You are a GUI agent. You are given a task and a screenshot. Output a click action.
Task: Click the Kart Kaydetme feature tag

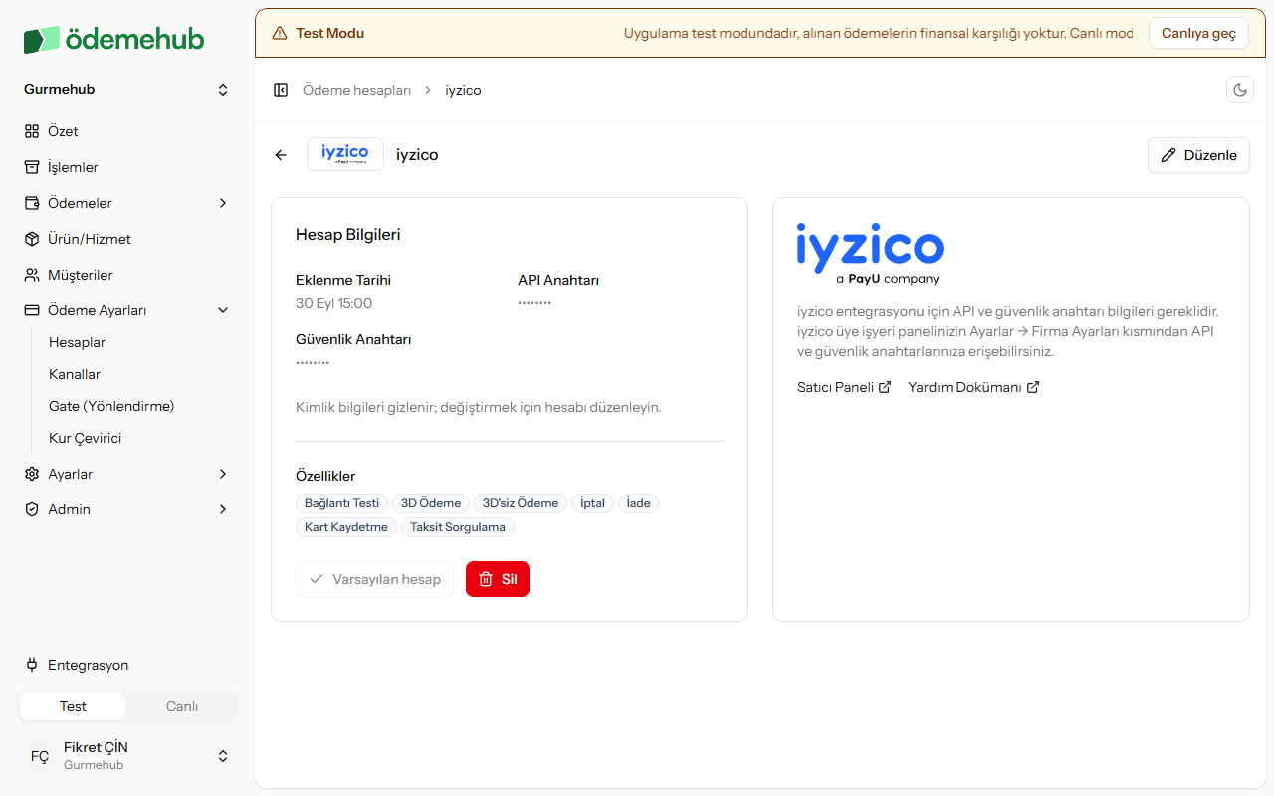pyautogui.click(x=346, y=527)
